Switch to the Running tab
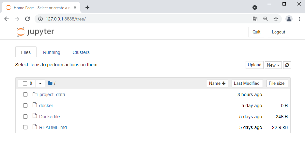Image resolution: width=305 pixels, height=141 pixels. tap(52, 52)
